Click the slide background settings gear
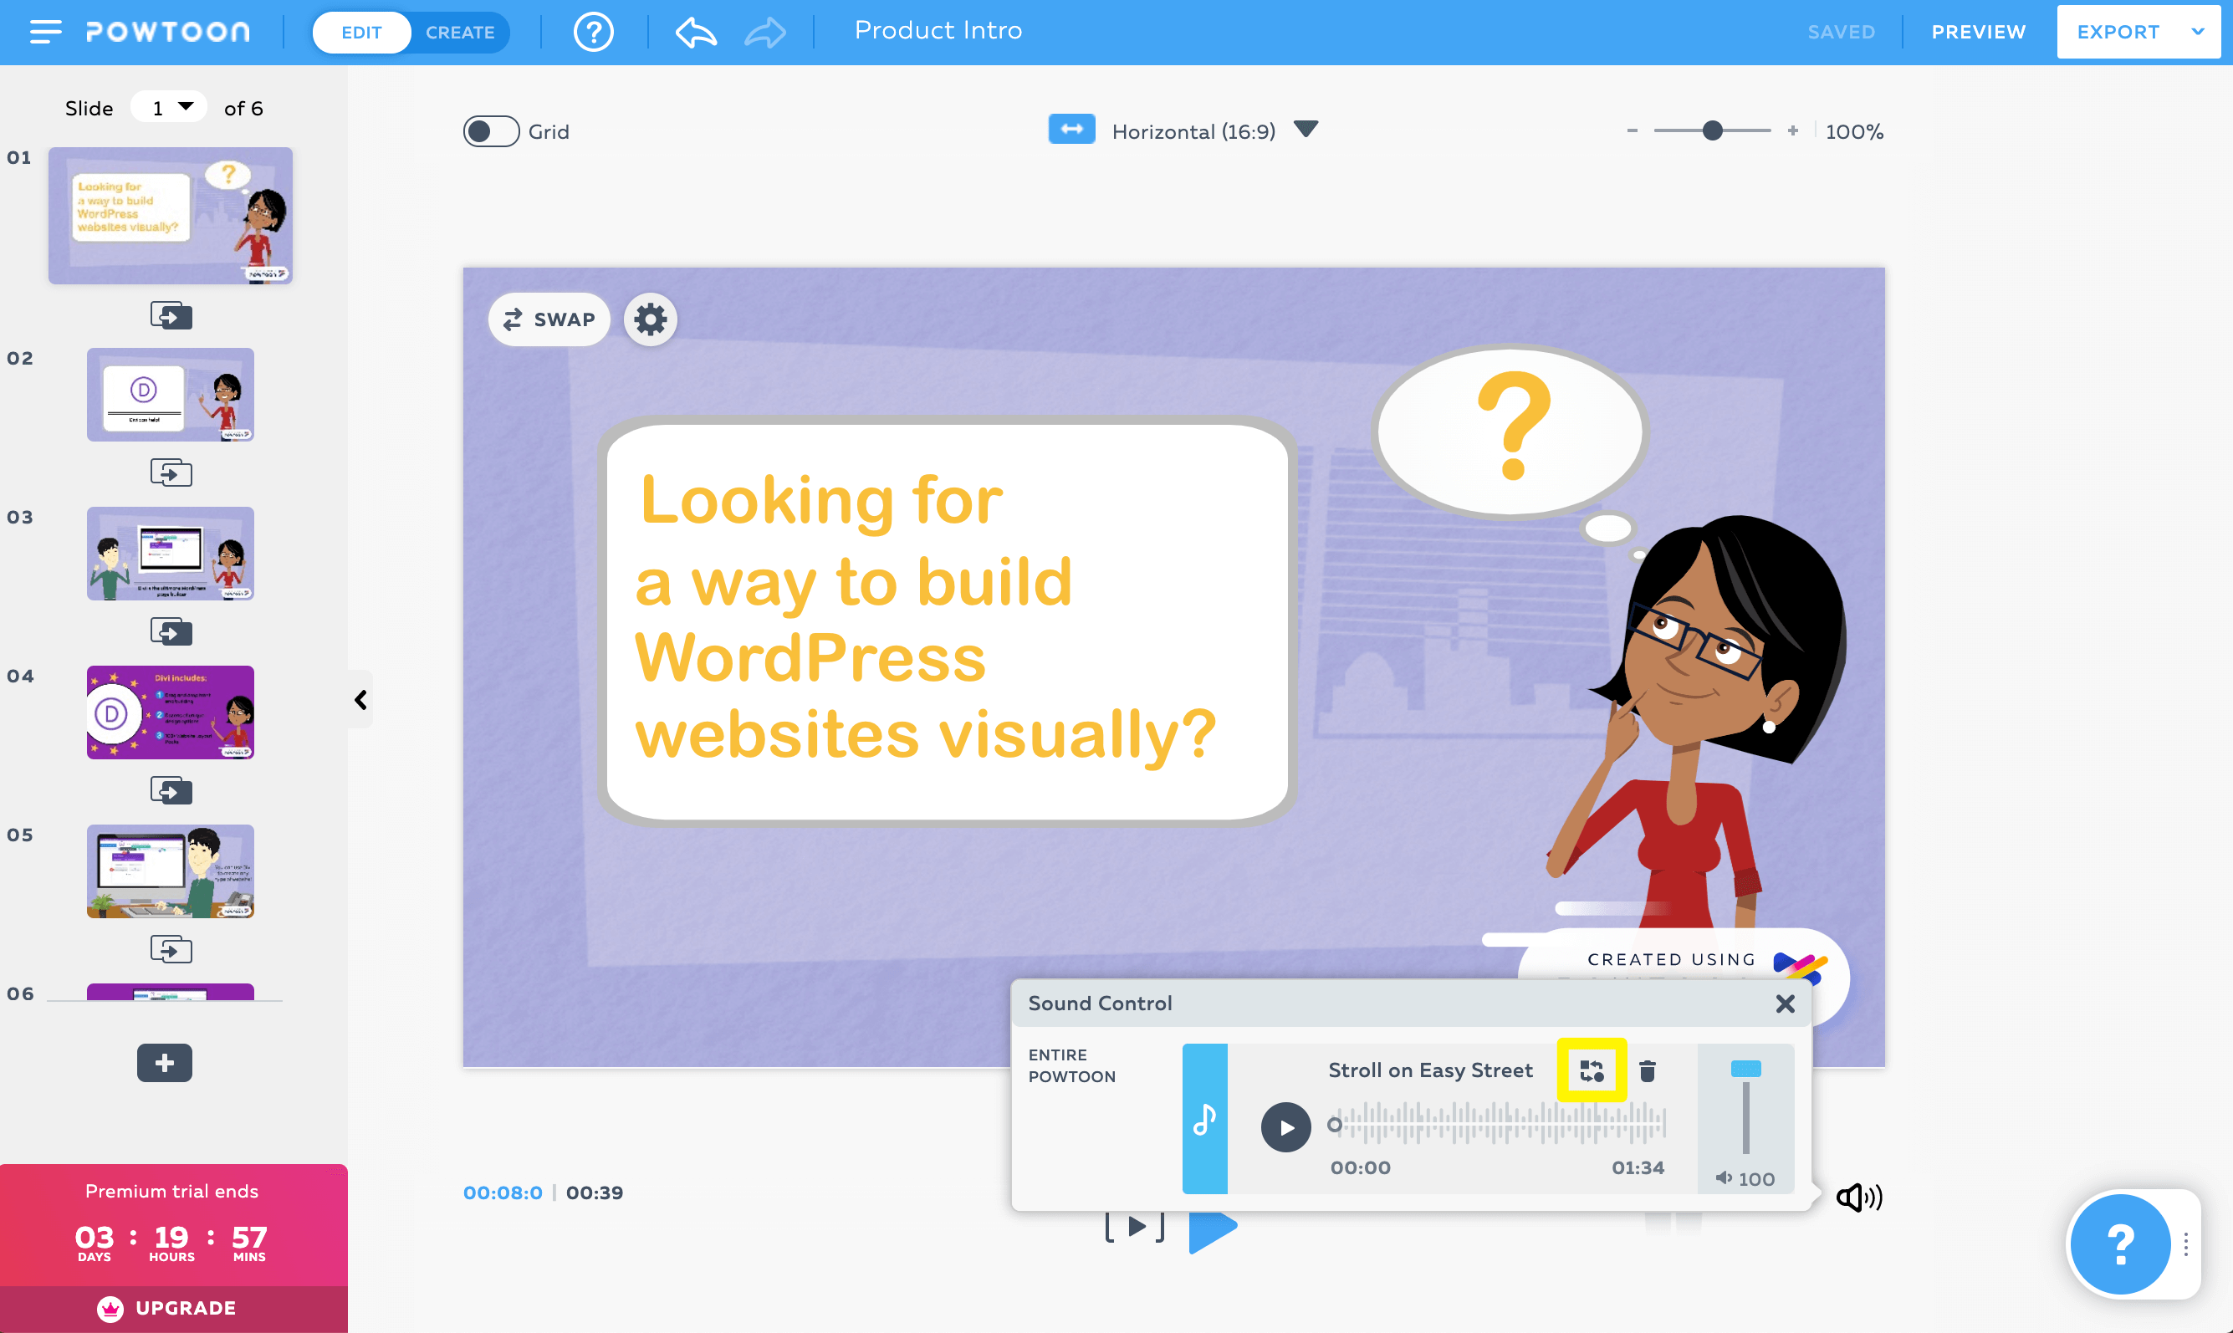 tap(651, 319)
